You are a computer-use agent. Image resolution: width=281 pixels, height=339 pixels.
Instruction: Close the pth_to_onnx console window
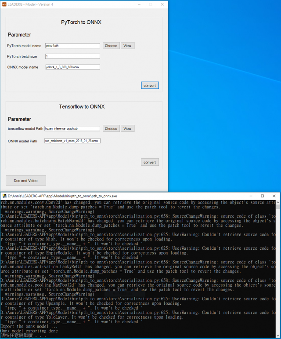[274, 196]
